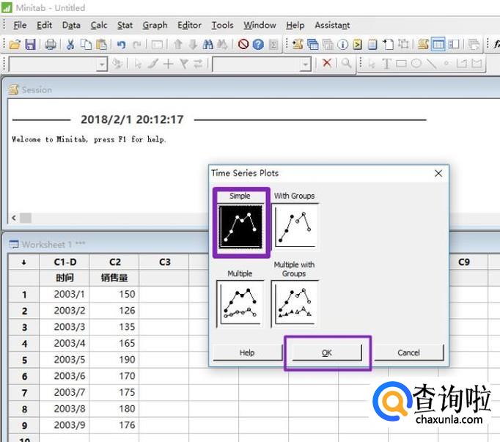The image size is (500, 442).
Task: Click the Worksheet 1 title grid icon
Action: [x=14, y=244]
